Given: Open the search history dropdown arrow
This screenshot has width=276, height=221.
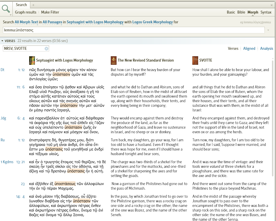Looking at the screenshot, I should 268,30.
